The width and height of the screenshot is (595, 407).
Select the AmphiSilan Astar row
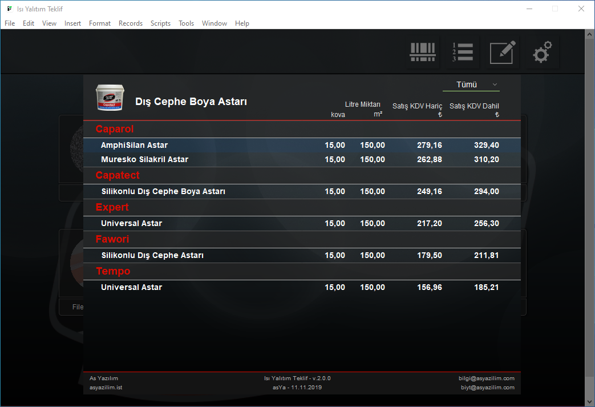click(302, 145)
